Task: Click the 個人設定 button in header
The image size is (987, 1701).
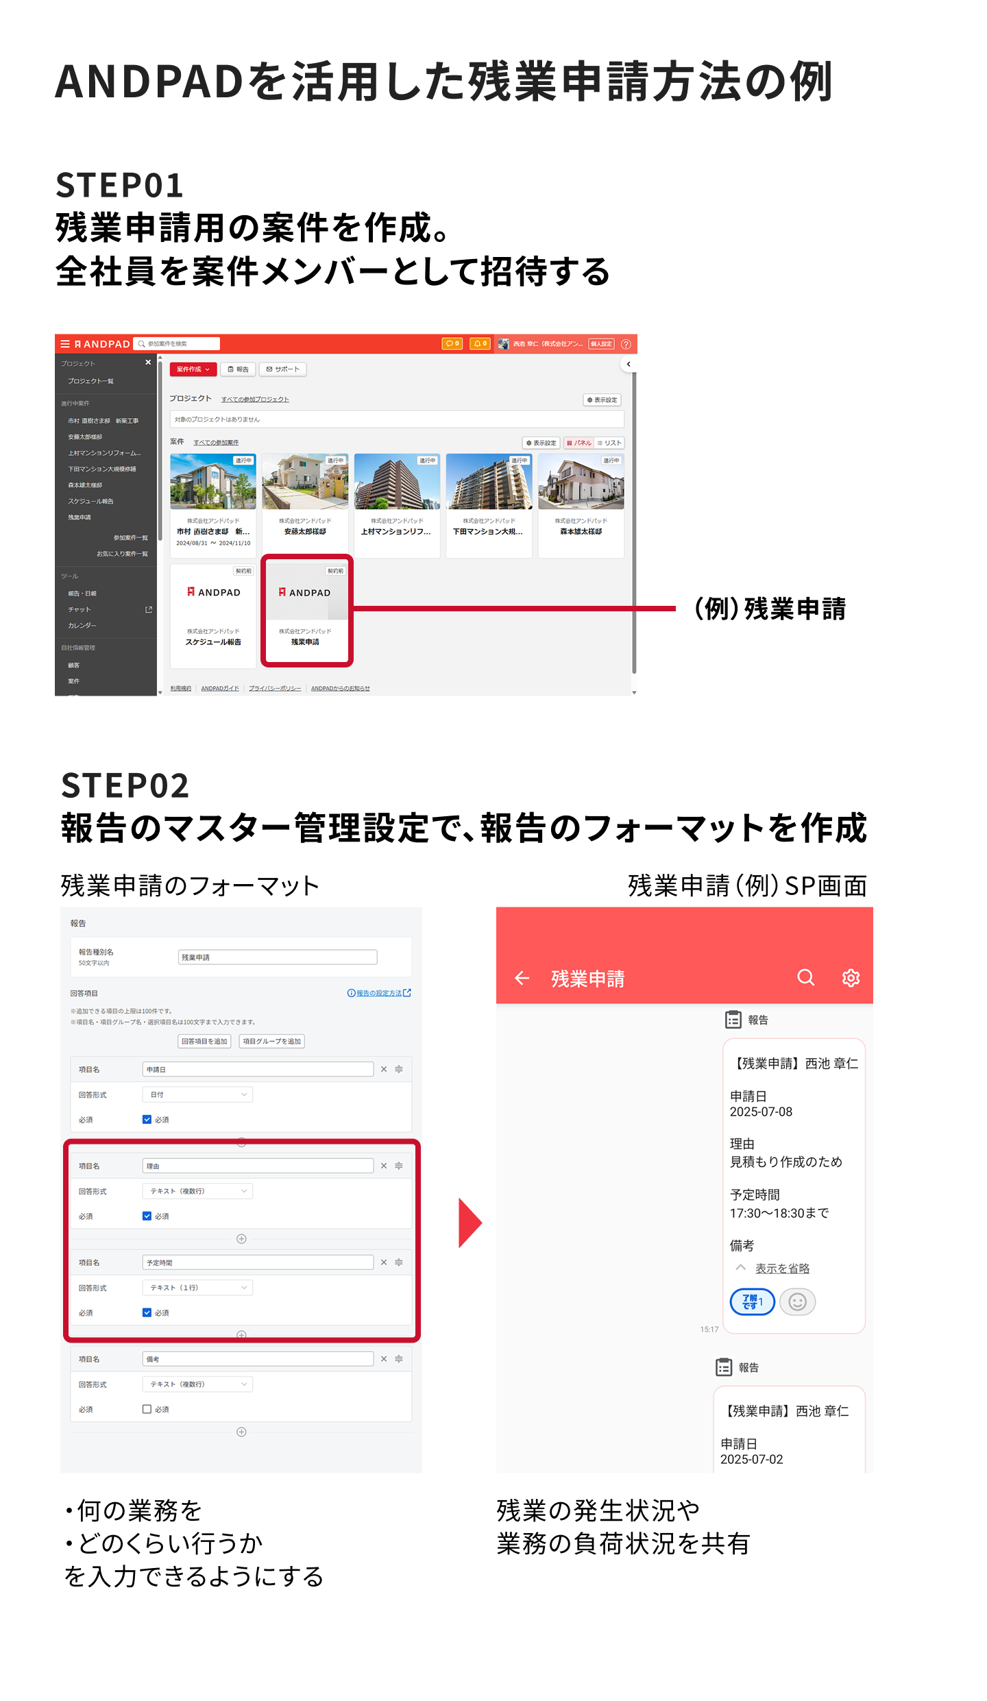Action: pyautogui.click(x=601, y=344)
